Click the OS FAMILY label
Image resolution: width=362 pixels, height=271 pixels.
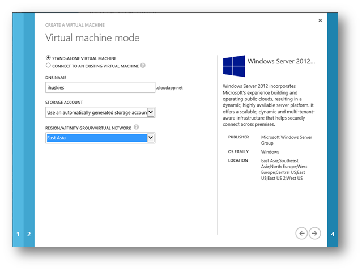click(239, 152)
